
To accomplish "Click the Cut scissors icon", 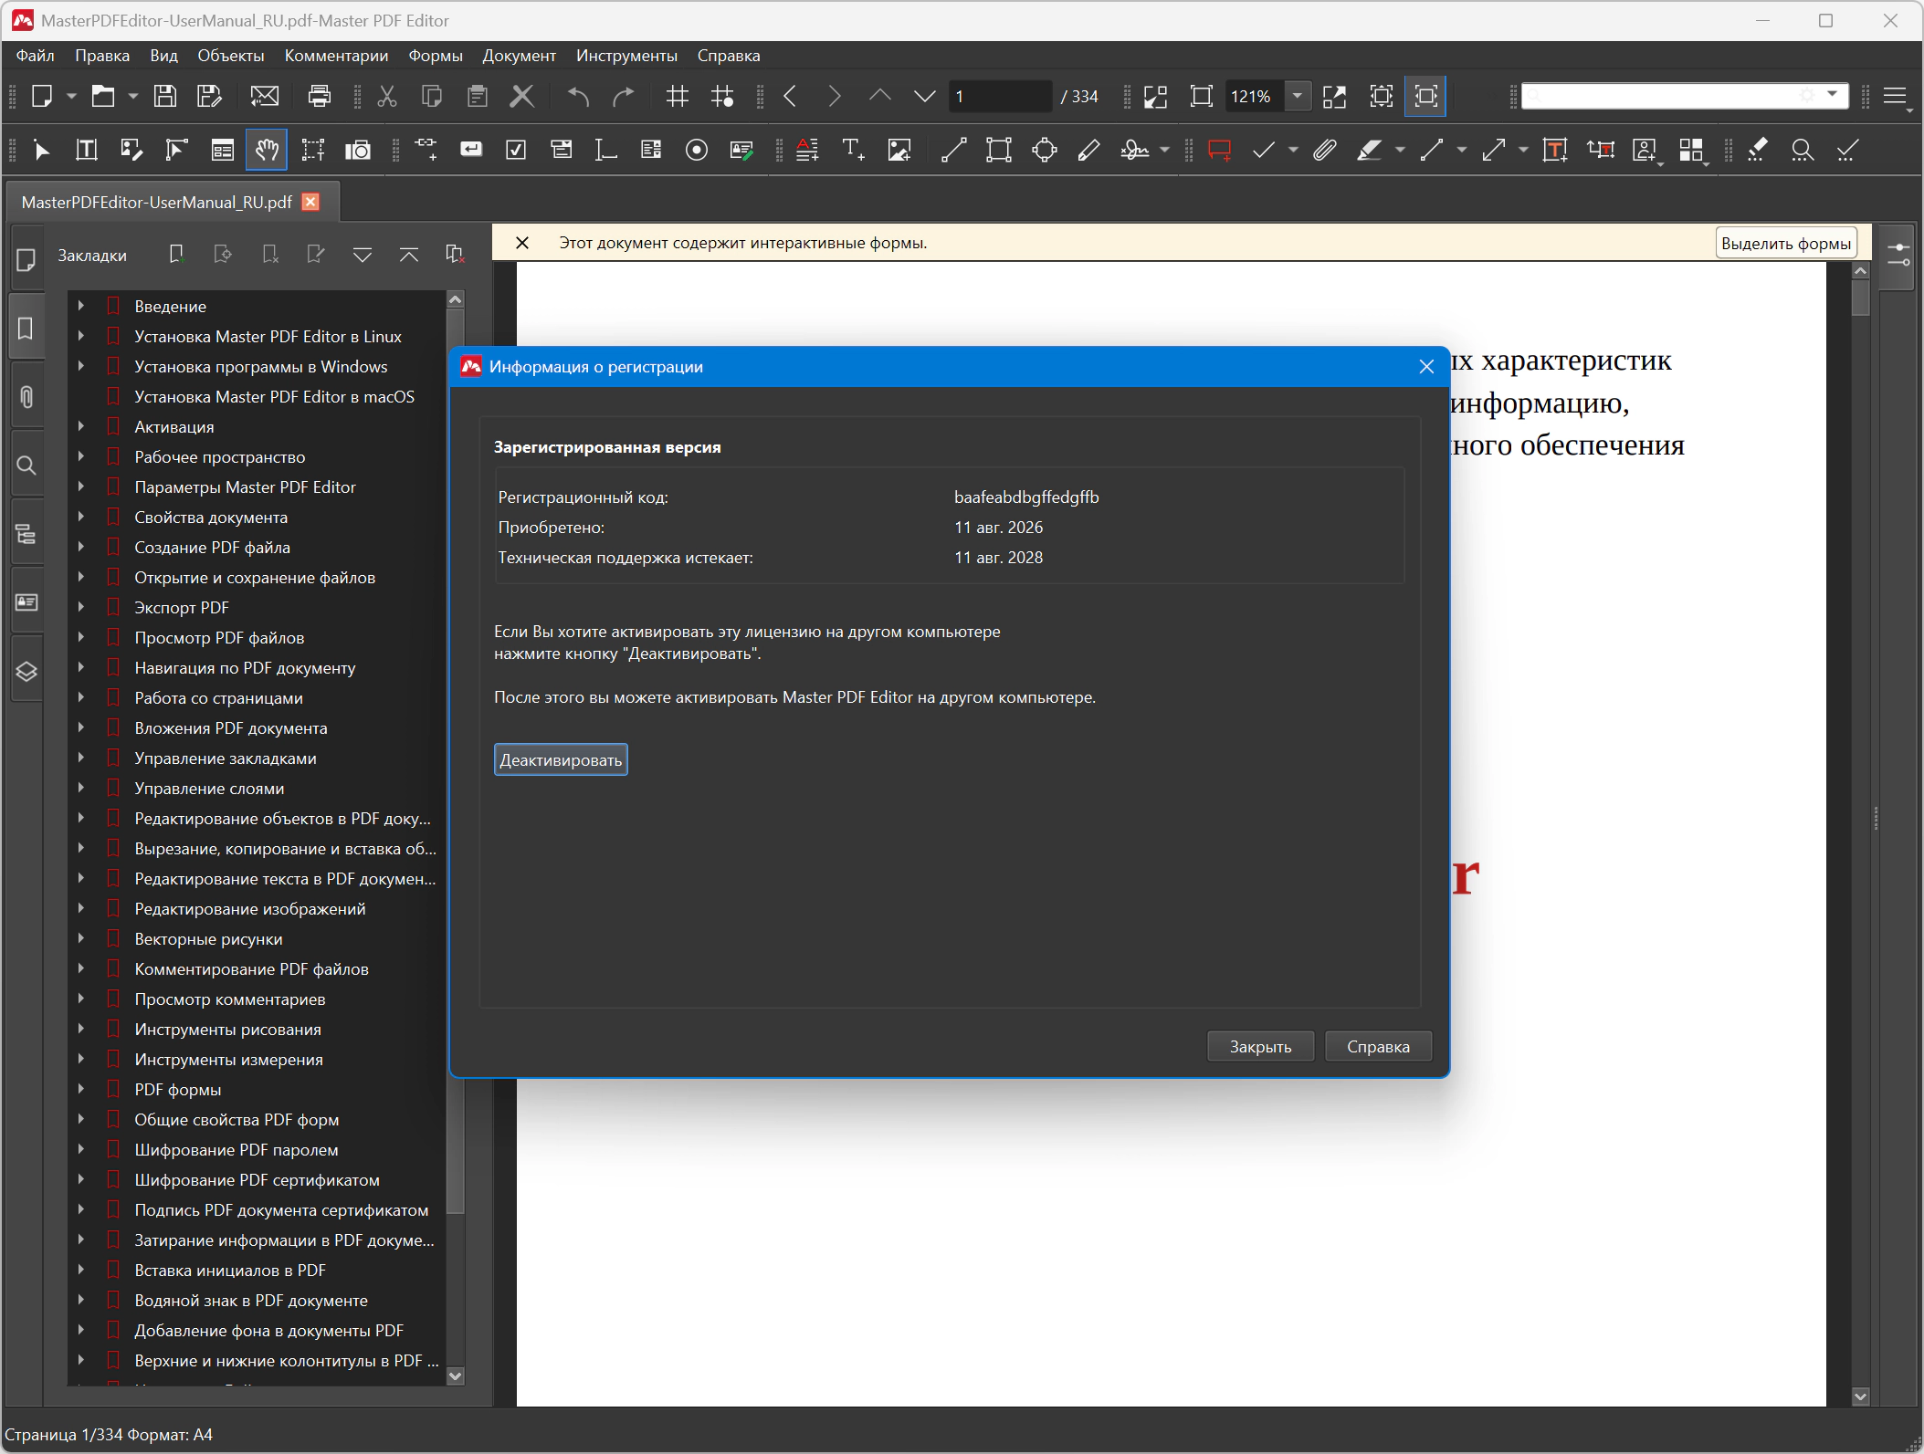I will 387,96.
